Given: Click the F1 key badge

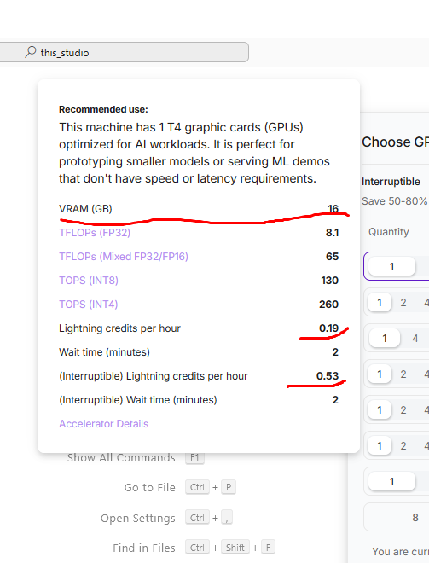Looking at the screenshot, I should click(x=194, y=458).
